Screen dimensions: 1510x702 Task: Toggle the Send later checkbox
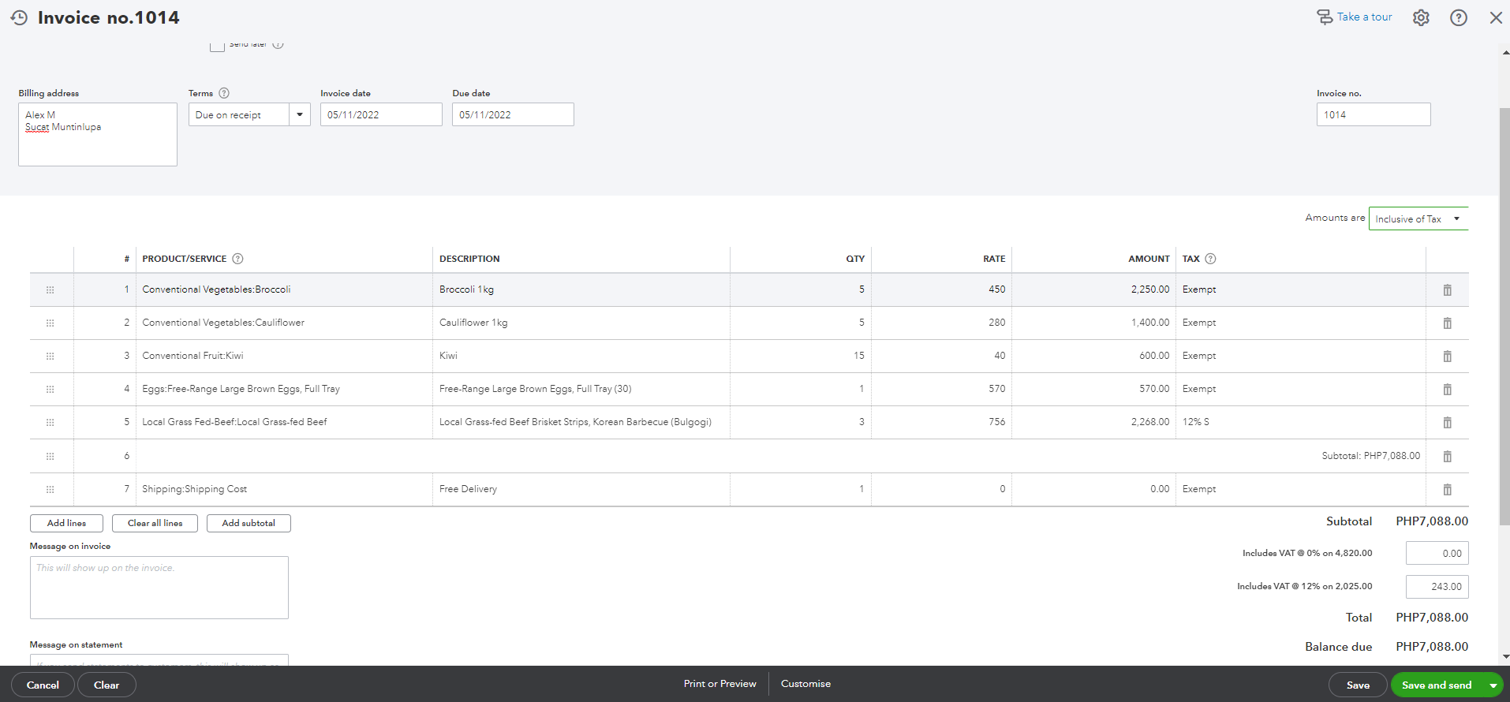point(217,46)
